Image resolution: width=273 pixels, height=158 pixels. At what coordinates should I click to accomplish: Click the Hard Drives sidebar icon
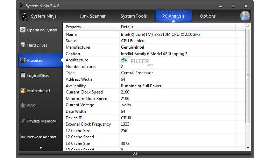[23, 45]
